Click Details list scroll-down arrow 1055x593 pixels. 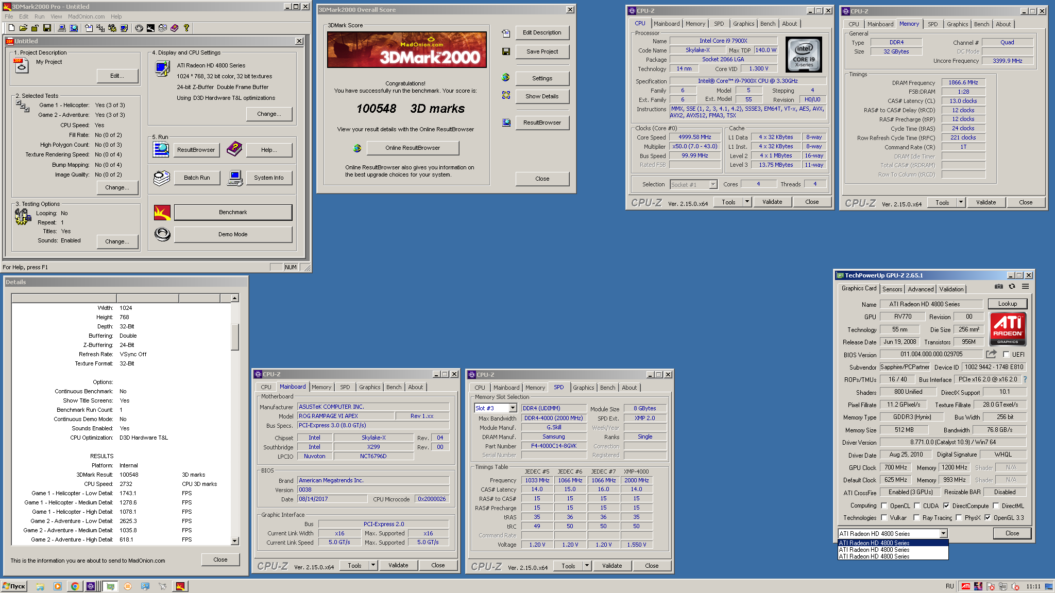[x=235, y=541]
